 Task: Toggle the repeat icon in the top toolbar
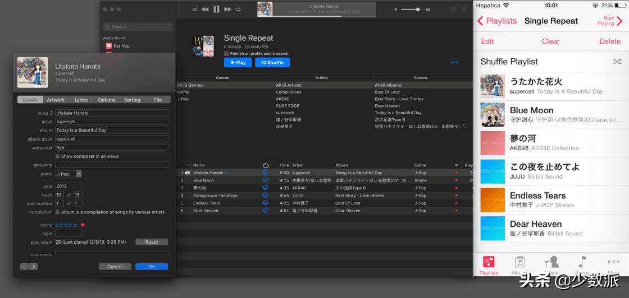[239, 10]
